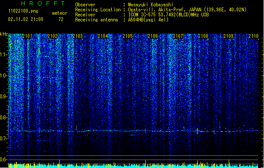Click the HROFFT title text
264x168 pixels.
click(x=43, y=3)
